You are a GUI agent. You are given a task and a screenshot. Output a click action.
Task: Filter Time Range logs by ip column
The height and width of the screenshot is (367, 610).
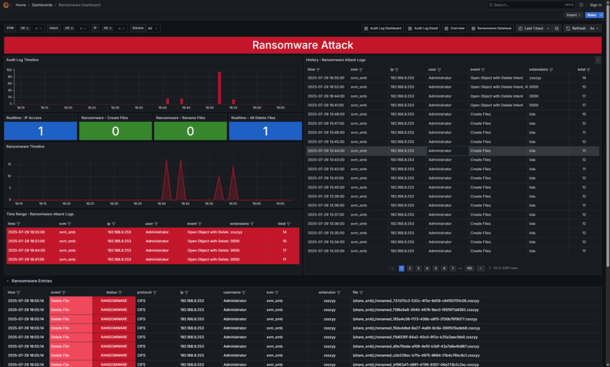point(114,224)
